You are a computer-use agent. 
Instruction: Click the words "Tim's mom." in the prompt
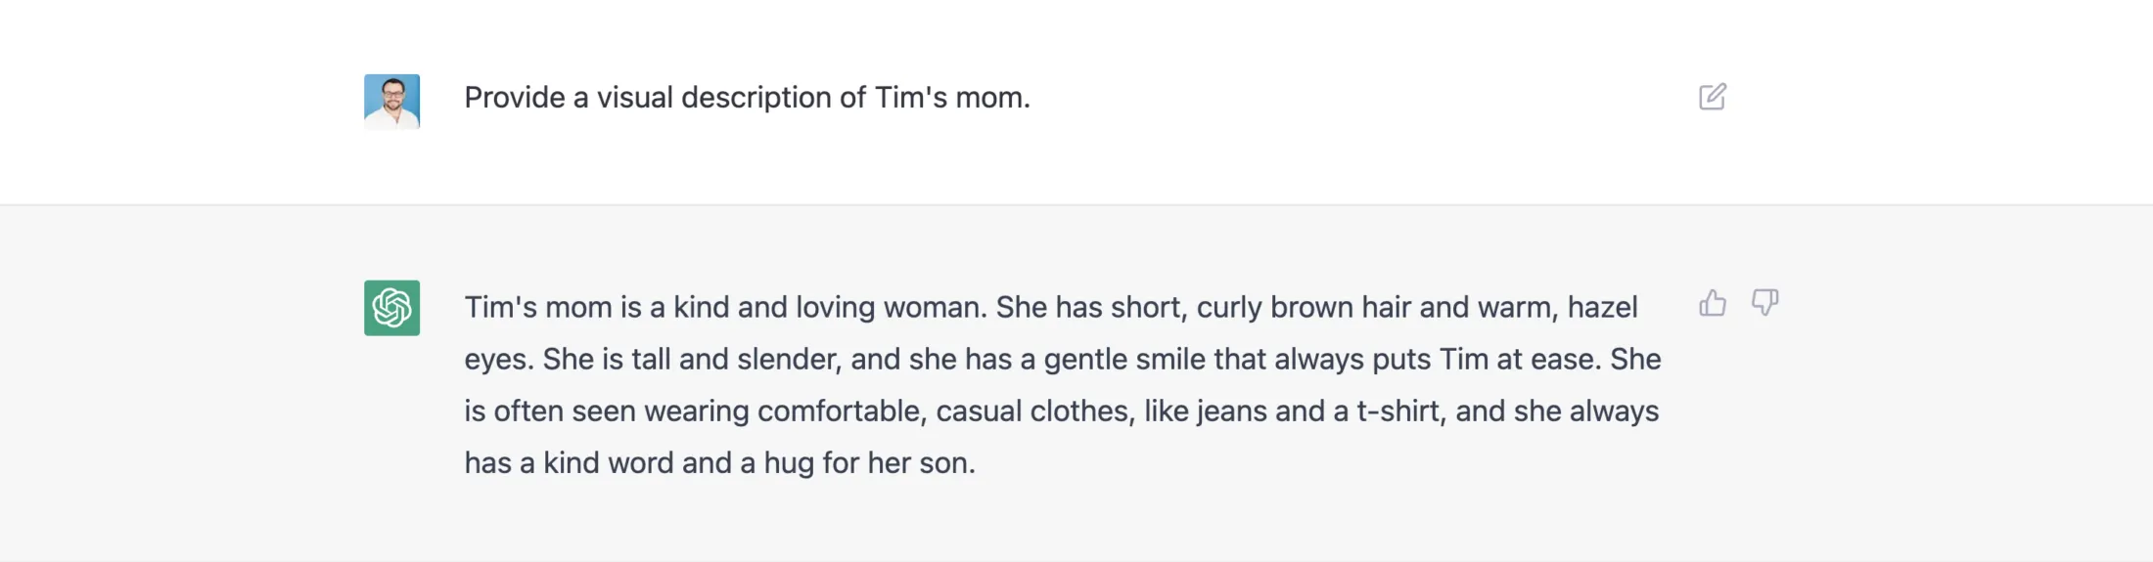point(951,98)
